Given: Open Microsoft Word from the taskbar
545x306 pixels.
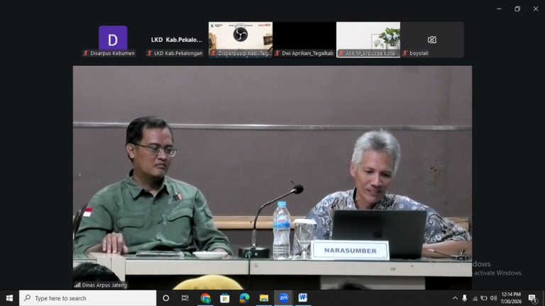Looking at the screenshot, I should coord(303,298).
